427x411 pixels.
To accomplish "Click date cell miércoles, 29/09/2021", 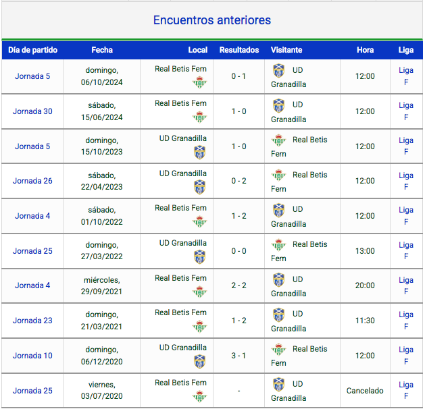I will pyautogui.click(x=103, y=287).
